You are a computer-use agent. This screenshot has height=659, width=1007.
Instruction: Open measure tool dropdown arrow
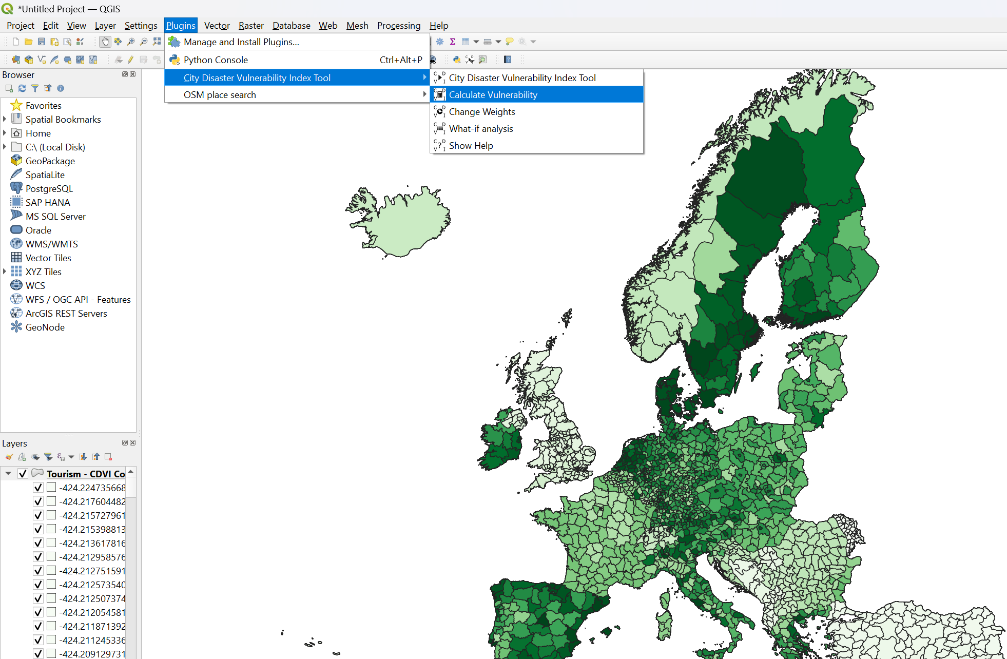pyautogui.click(x=498, y=42)
